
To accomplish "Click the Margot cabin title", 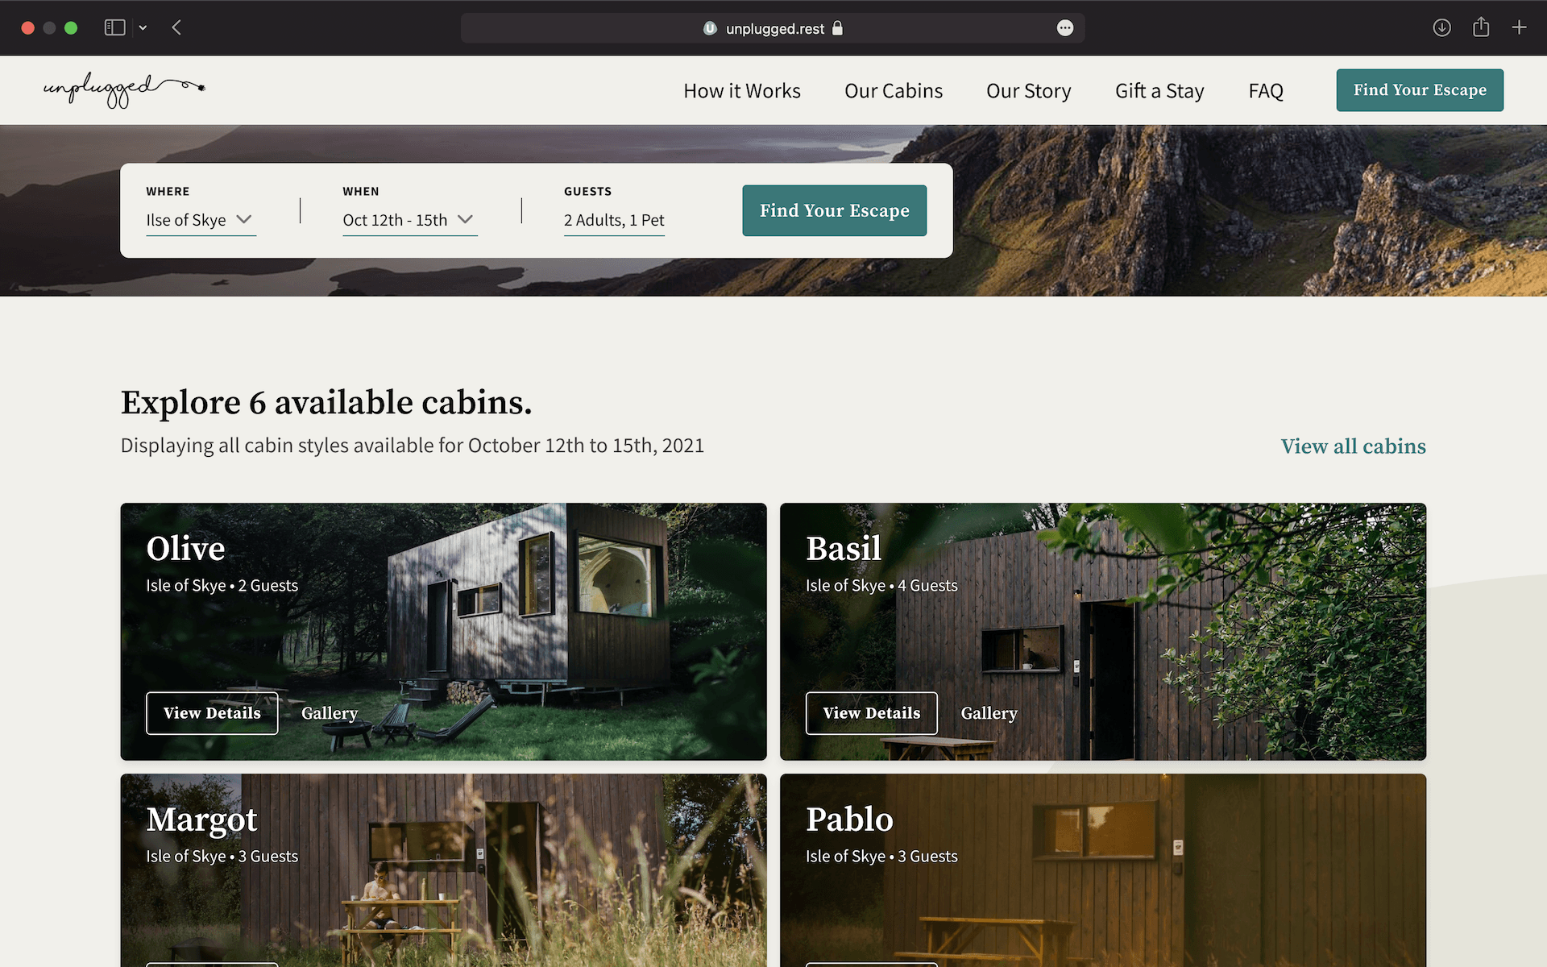I will pos(201,820).
